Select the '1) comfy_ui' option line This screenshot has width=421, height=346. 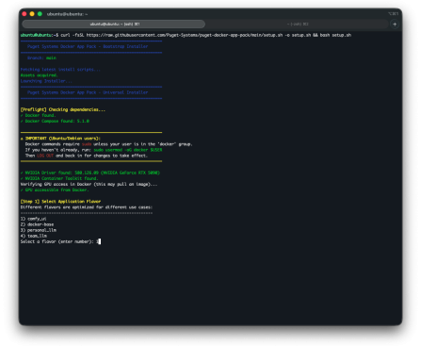[34, 219]
